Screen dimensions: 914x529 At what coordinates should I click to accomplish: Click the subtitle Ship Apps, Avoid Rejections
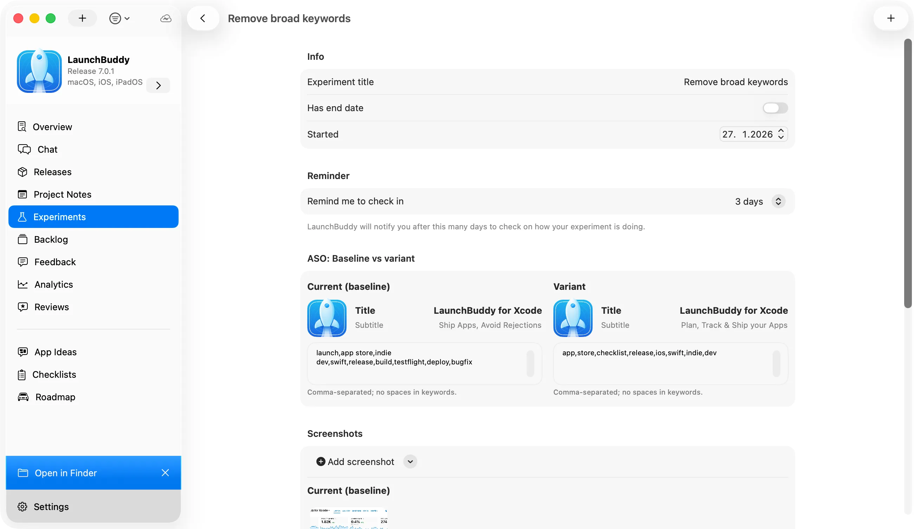click(x=490, y=325)
